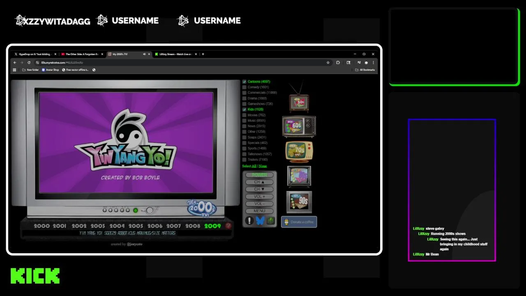Click the CH up button
The image size is (526, 296).
pos(259,182)
